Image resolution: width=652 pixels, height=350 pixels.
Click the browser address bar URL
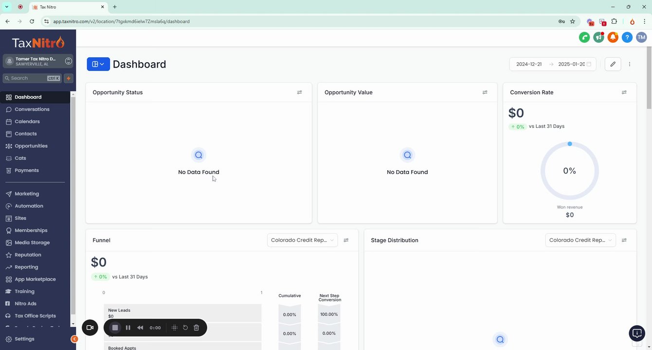(122, 21)
